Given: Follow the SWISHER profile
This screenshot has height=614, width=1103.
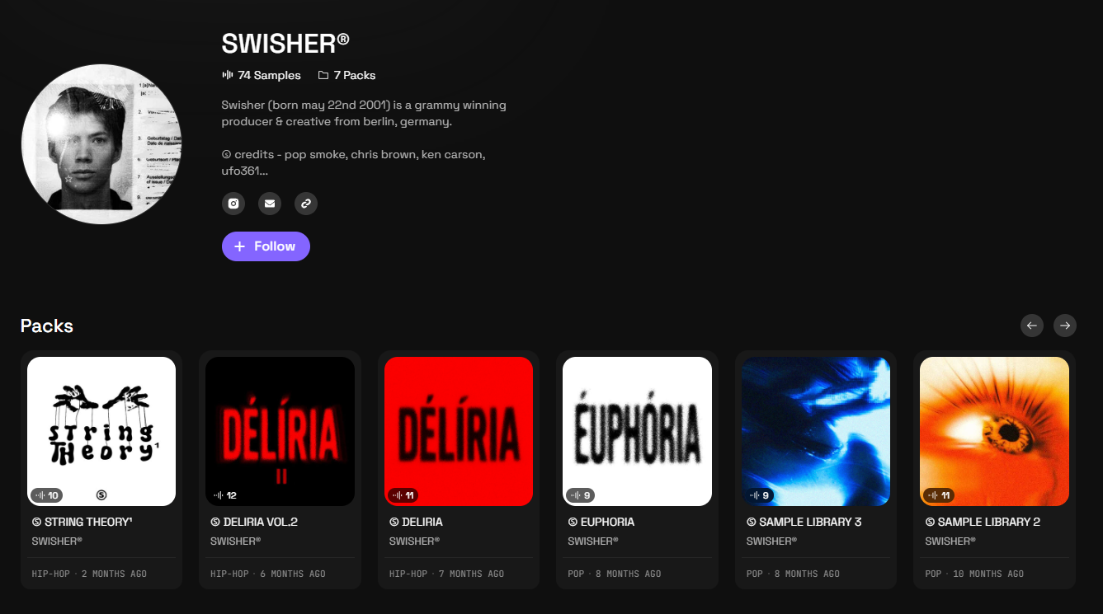Looking at the screenshot, I should [266, 246].
